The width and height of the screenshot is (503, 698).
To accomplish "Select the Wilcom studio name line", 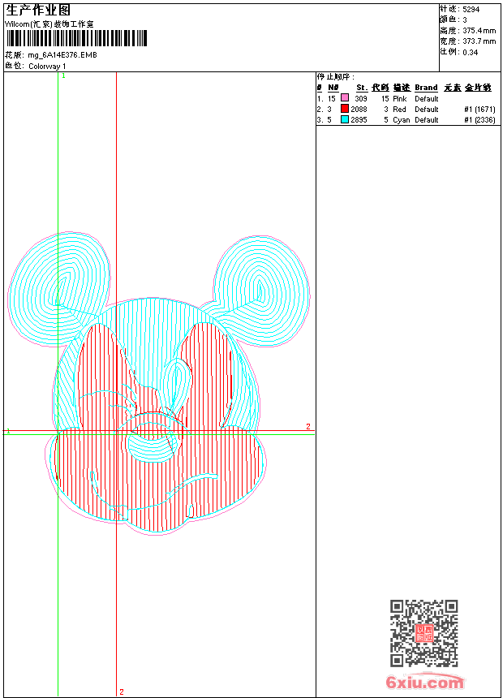I will (49, 24).
